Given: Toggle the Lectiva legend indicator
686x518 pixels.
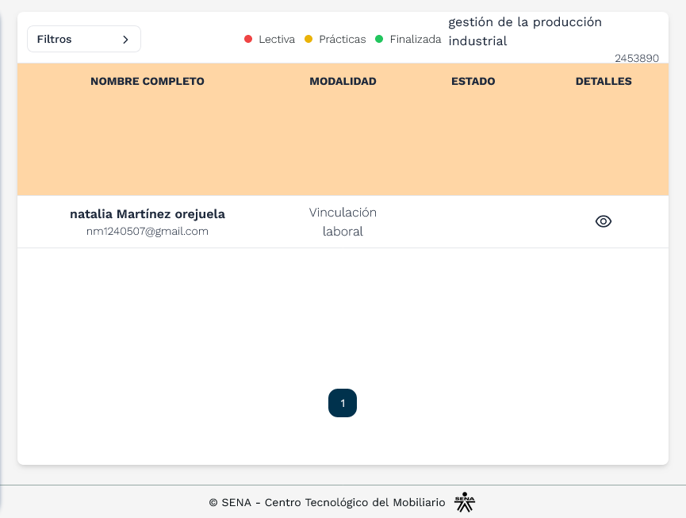Looking at the screenshot, I should pos(248,39).
